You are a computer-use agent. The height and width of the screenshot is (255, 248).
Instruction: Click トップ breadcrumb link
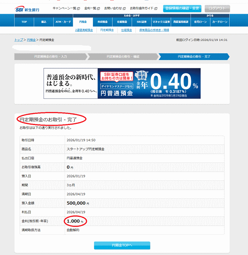click(18, 40)
